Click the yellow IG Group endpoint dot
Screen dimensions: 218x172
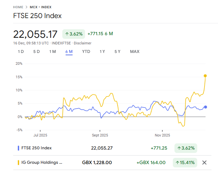coord(205,76)
